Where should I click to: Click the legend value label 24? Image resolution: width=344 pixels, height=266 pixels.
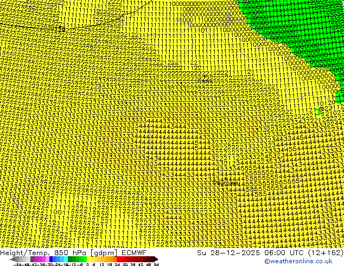117,264
